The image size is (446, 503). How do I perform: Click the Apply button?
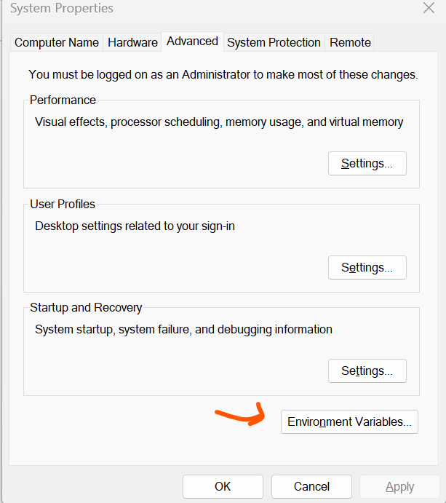tap(399, 486)
